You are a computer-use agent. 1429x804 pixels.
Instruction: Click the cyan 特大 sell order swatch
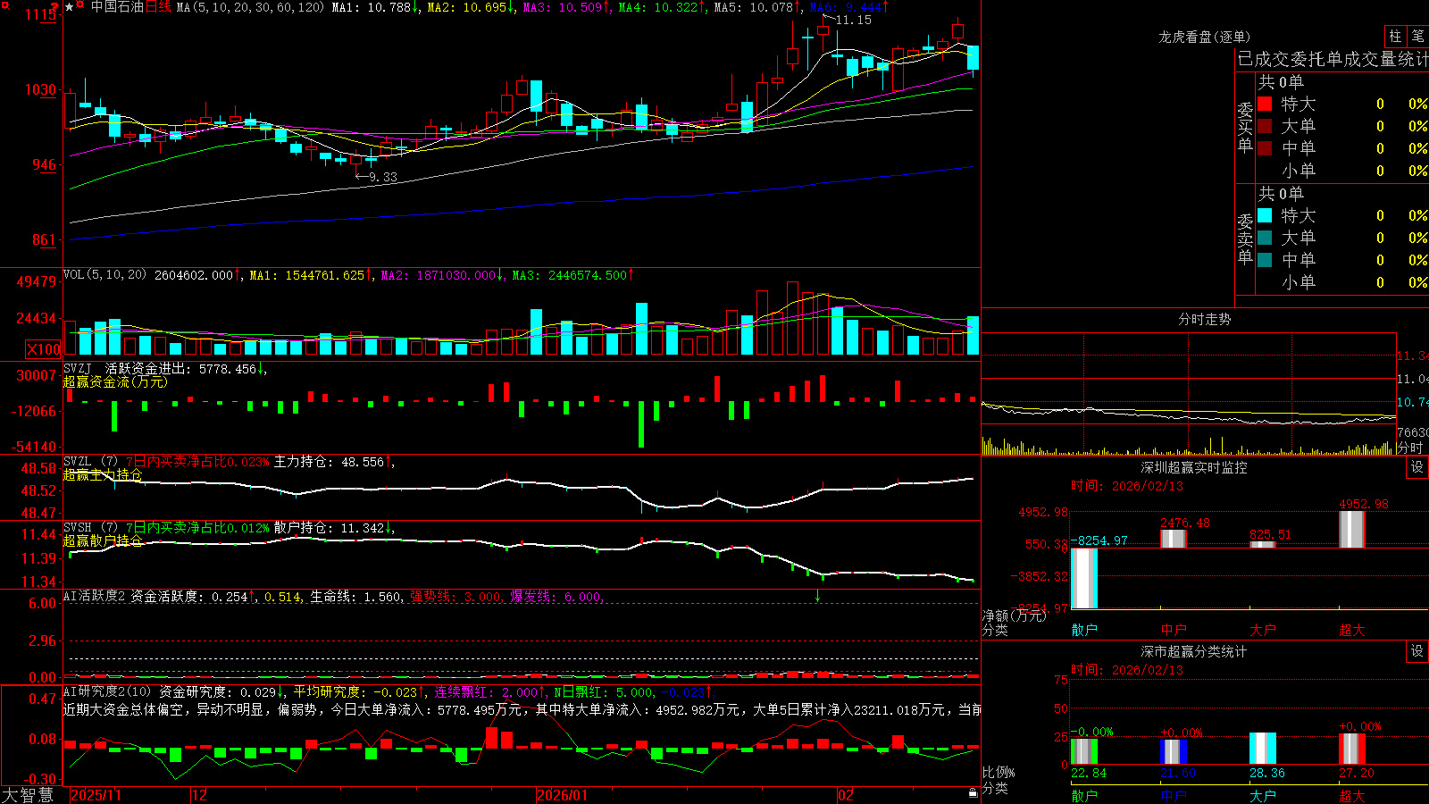pos(1265,215)
